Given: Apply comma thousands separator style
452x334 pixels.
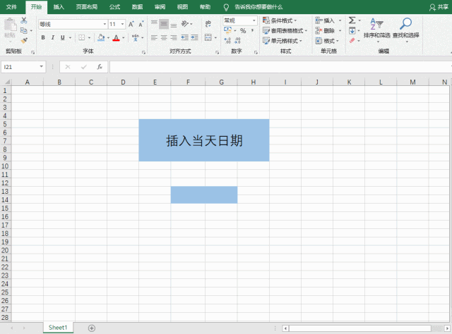Looking at the screenshot, I should [252, 31].
